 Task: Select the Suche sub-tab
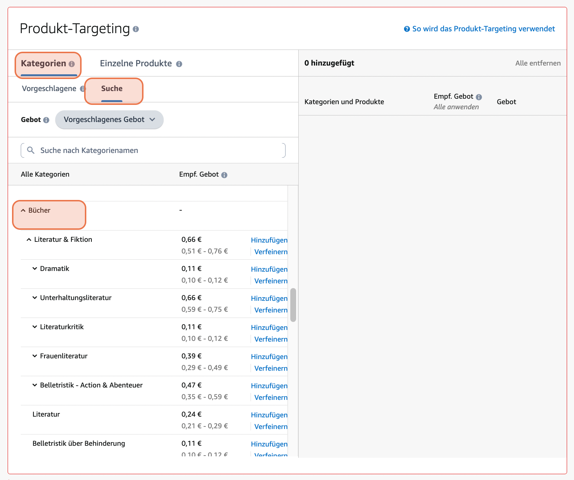tap(112, 88)
